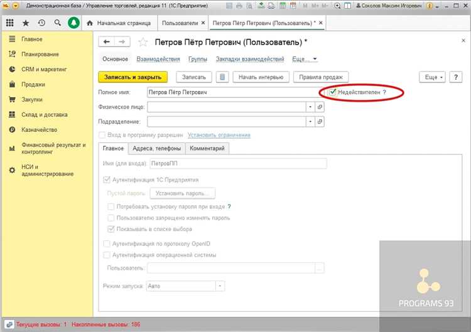
Task: Click the 1C application logo icon
Action: point(6,6)
